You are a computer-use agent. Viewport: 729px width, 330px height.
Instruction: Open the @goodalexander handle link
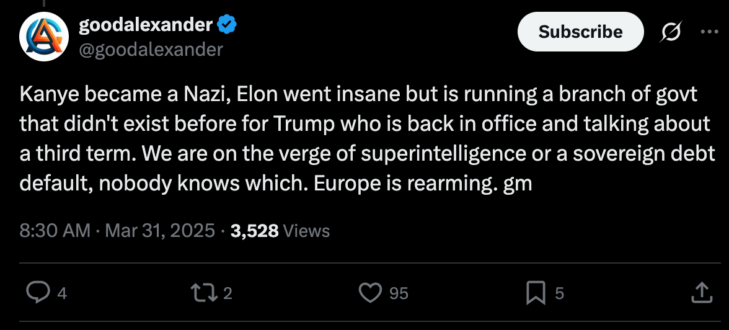click(x=151, y=48)
